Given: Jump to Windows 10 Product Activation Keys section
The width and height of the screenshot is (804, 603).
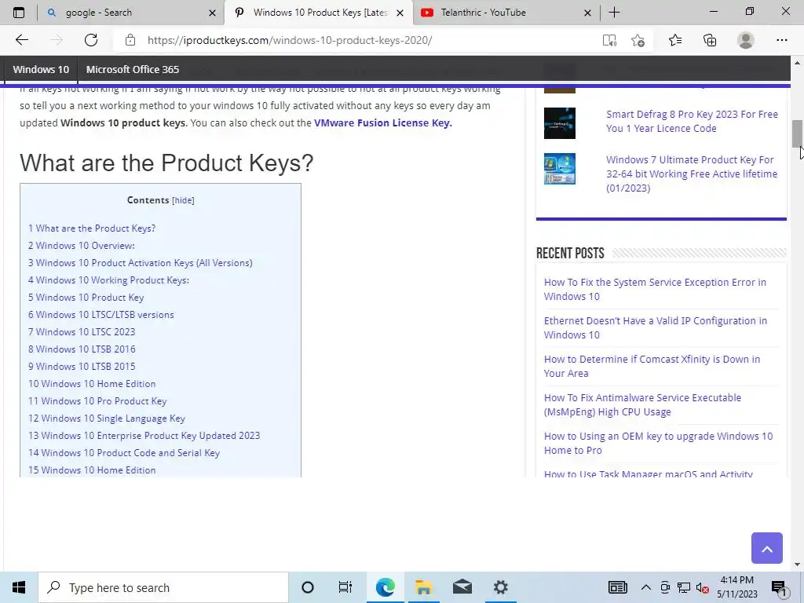Looking at the screenshot, I should (140, 263).
